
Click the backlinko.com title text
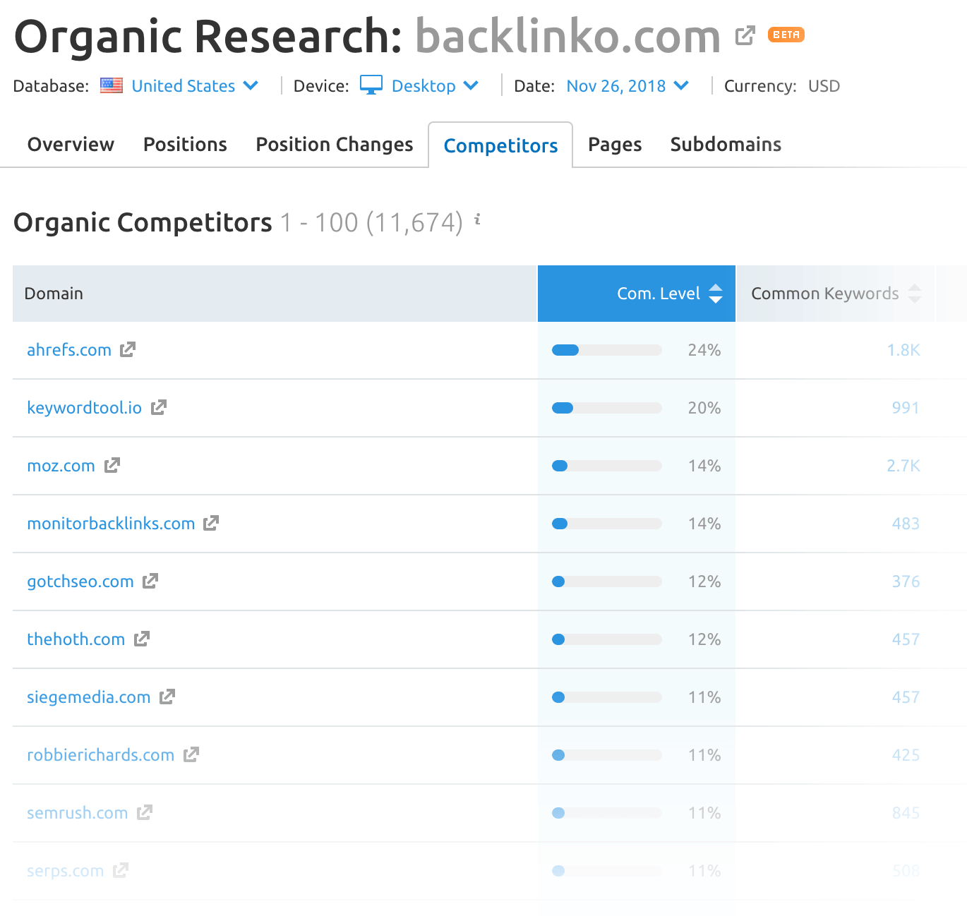point(567,36)
